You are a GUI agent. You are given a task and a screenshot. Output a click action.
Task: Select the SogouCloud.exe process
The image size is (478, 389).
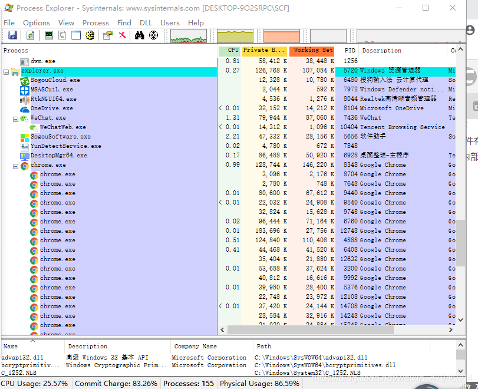(55, 80)
